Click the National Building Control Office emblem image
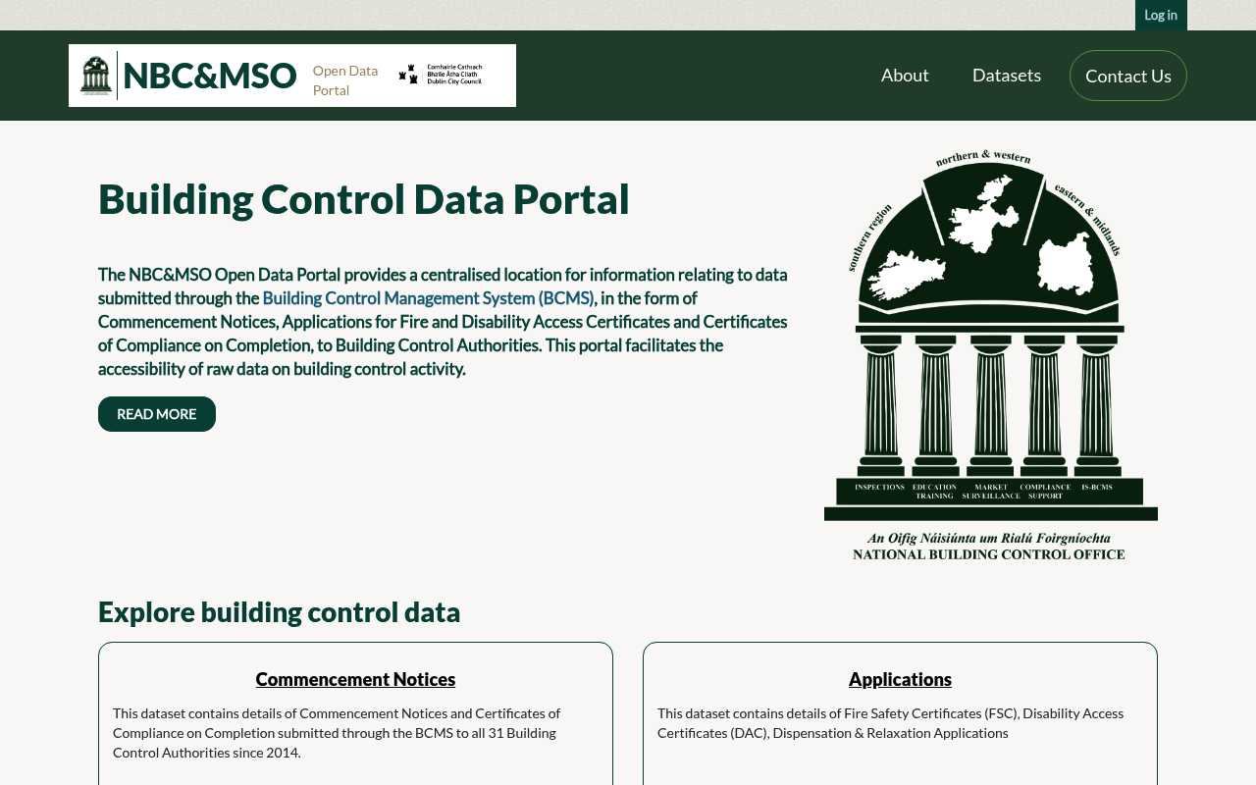The height and width of the screenshot is (785, 1256). 991,355
